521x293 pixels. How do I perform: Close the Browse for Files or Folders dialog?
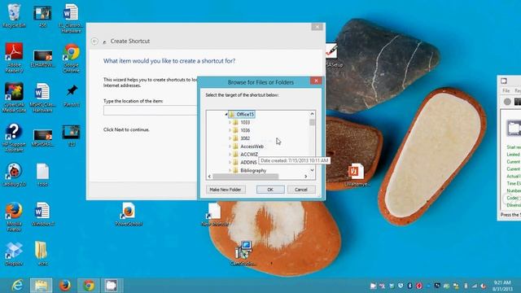coord(316,81)
